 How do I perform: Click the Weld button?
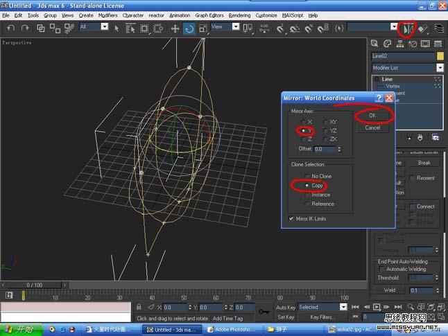point(390,290)
